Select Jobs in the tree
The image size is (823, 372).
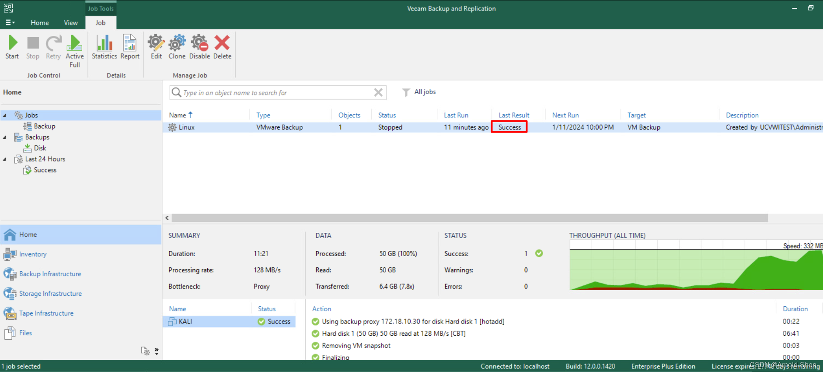[31, 115]
